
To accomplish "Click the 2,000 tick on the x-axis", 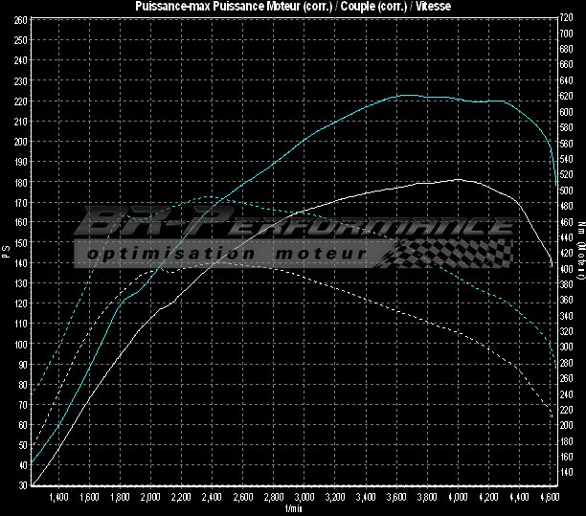I will 150,499.
